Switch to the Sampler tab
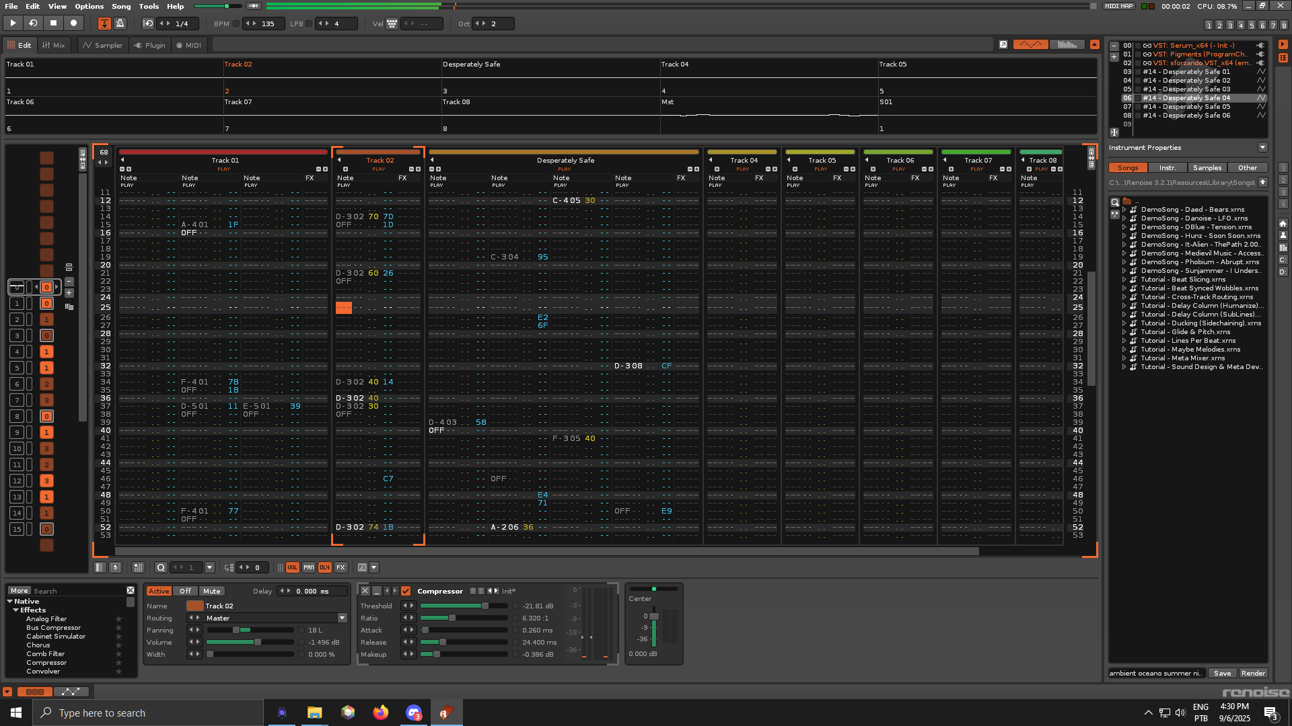Screen dimensions: 1292x726 (102, 45)
